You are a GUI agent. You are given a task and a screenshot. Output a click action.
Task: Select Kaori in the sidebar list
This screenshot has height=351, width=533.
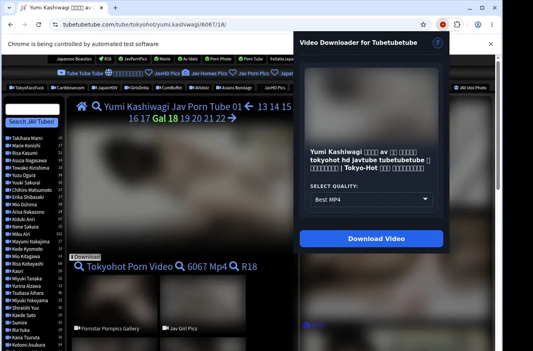click(x=17, y=271)
